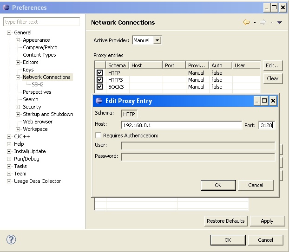The width and height of the screenshot is (289, 252).
Task: Collapse the General tree node
Action: [9, 32]
